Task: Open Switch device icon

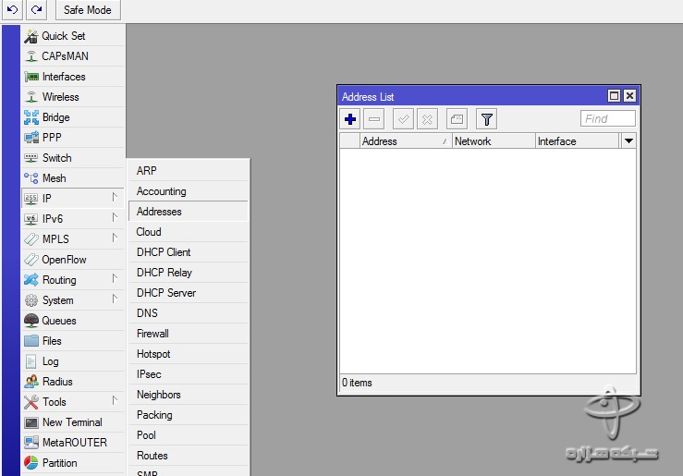Action: tap(30, 158)
